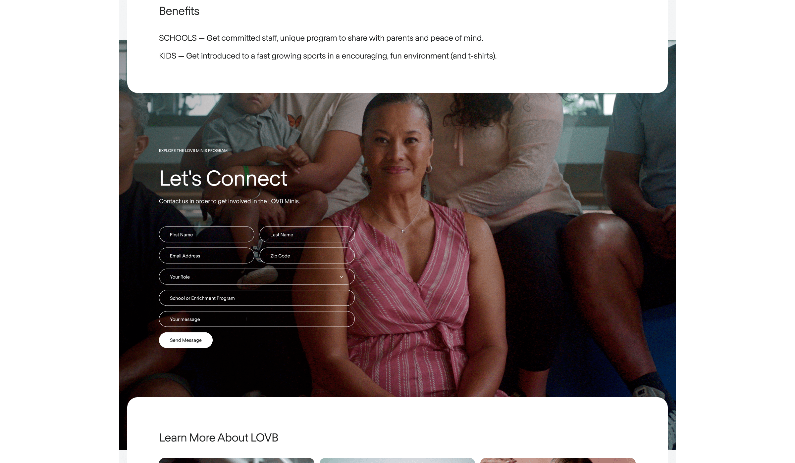795x463 pixels.
Task: Open the rightmost Learn More card
Action: (558, 460)
